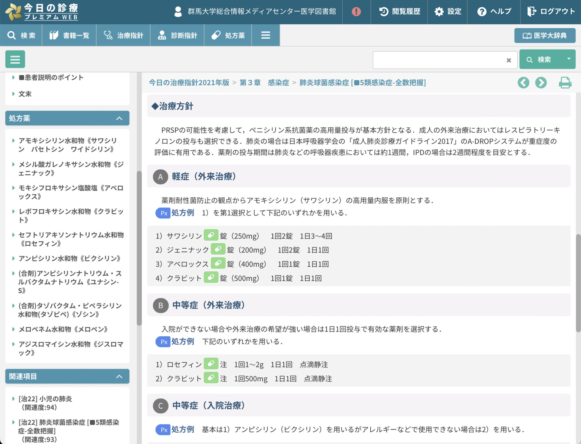This screenshot has height=444, width=581.
Task: Open the navigation hamburger menu in toolbar
Action: point(266,35)
